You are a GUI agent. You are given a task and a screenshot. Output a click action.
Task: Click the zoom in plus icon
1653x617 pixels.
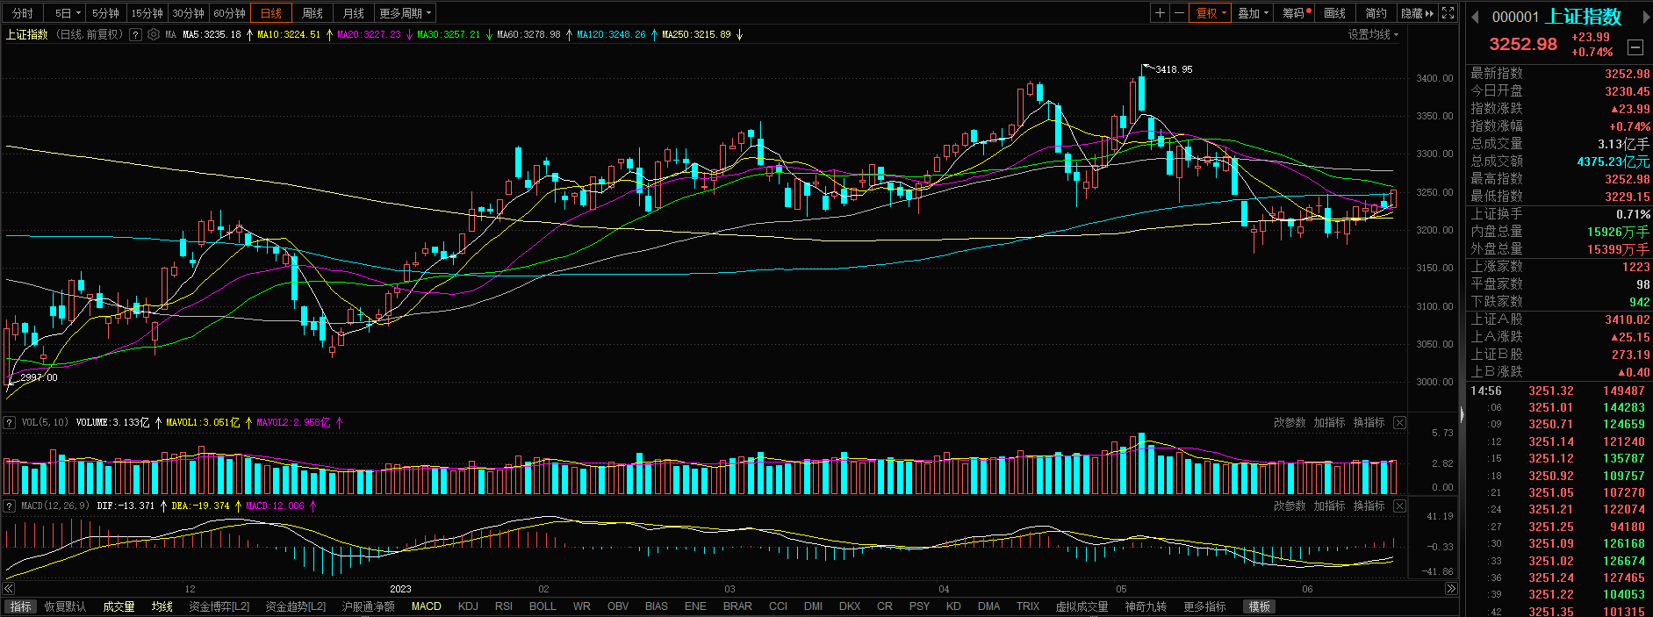[1160, 13]
